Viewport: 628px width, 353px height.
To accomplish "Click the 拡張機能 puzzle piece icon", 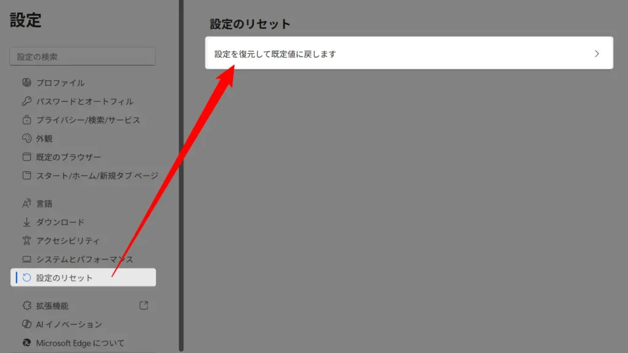I will (x=26, y=305).
